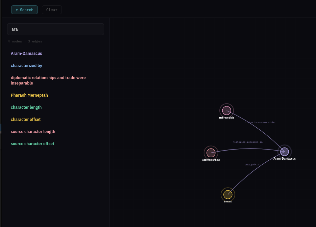The image size is (316, 227).
Task: Click the Clear button
Action: click(52, 10)
